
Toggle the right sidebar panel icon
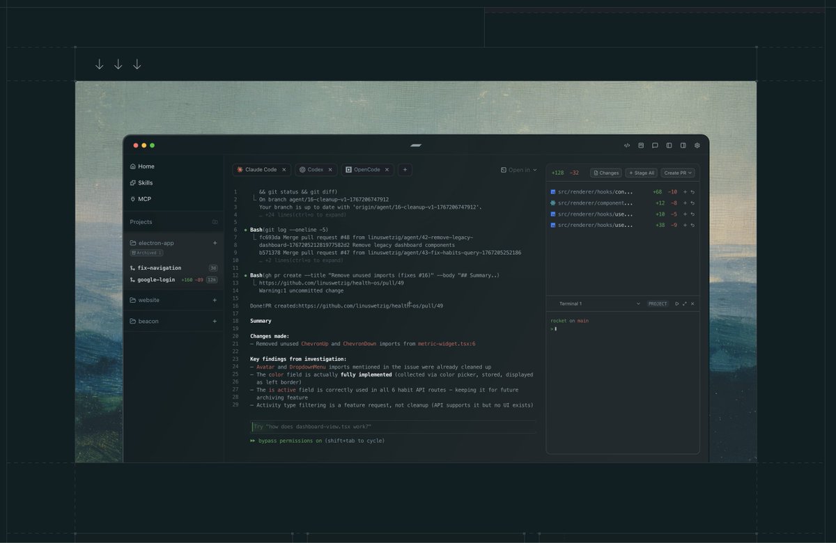[683, 145]
